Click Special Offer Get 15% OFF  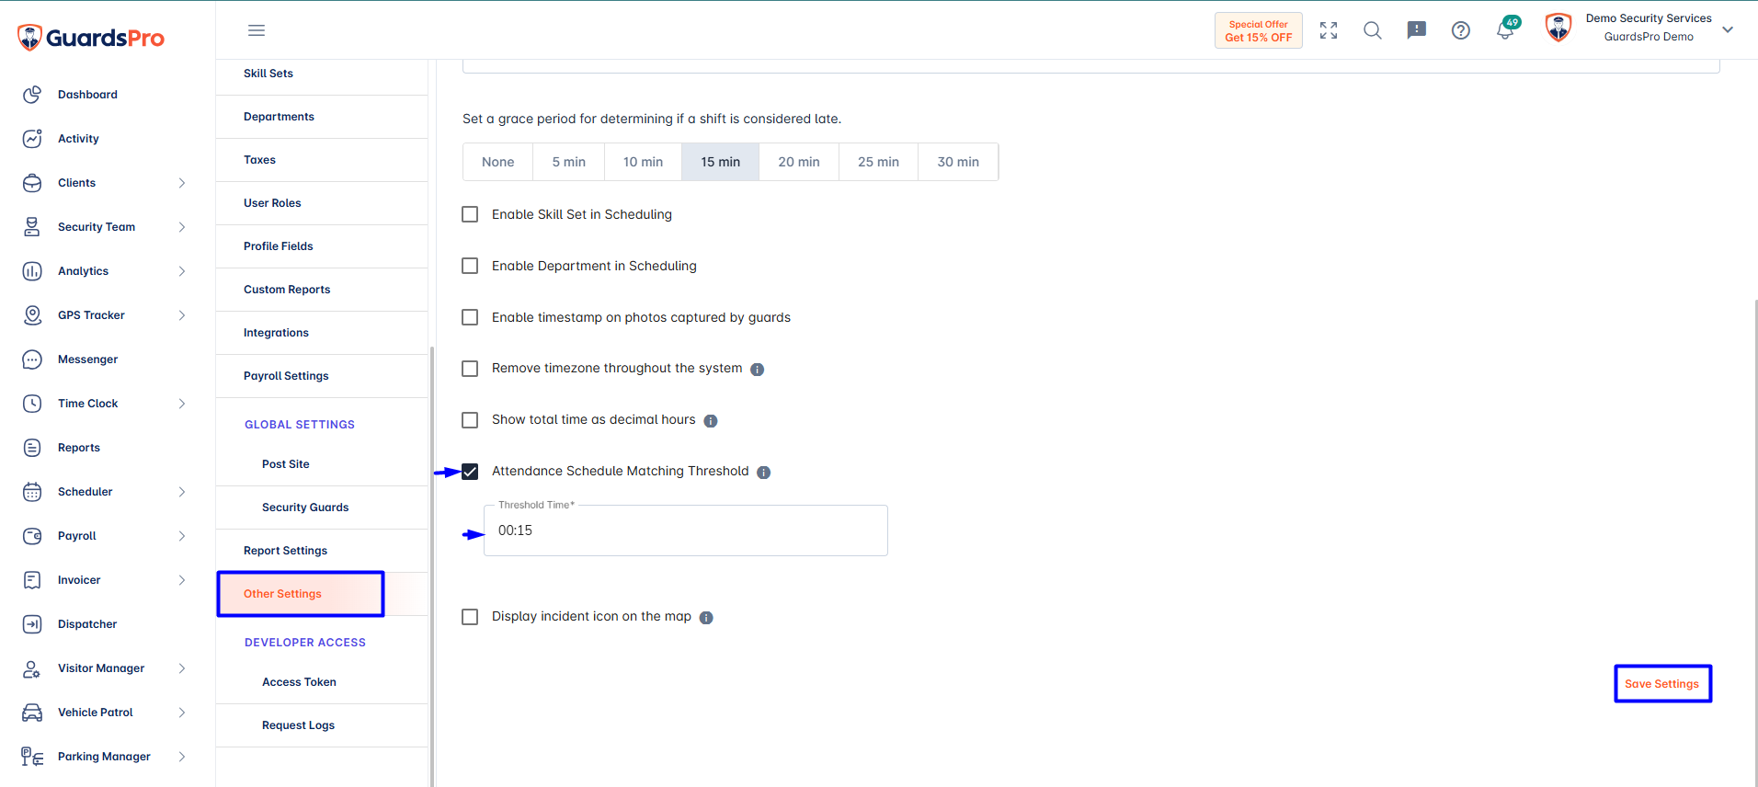[1259, 30]
